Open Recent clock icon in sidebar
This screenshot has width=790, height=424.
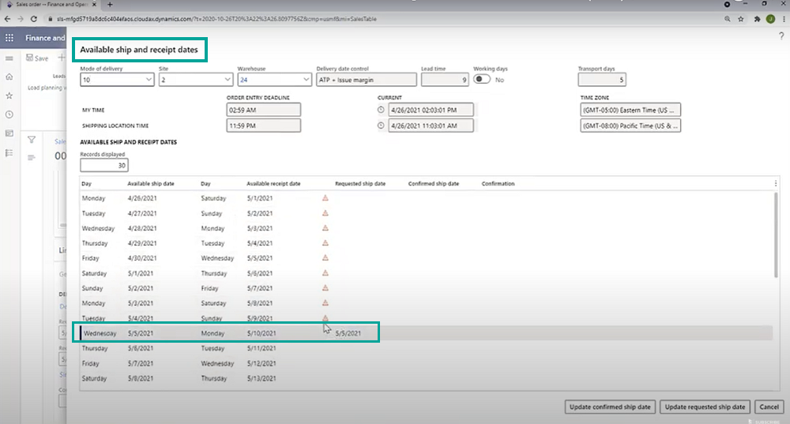[9, 114]
